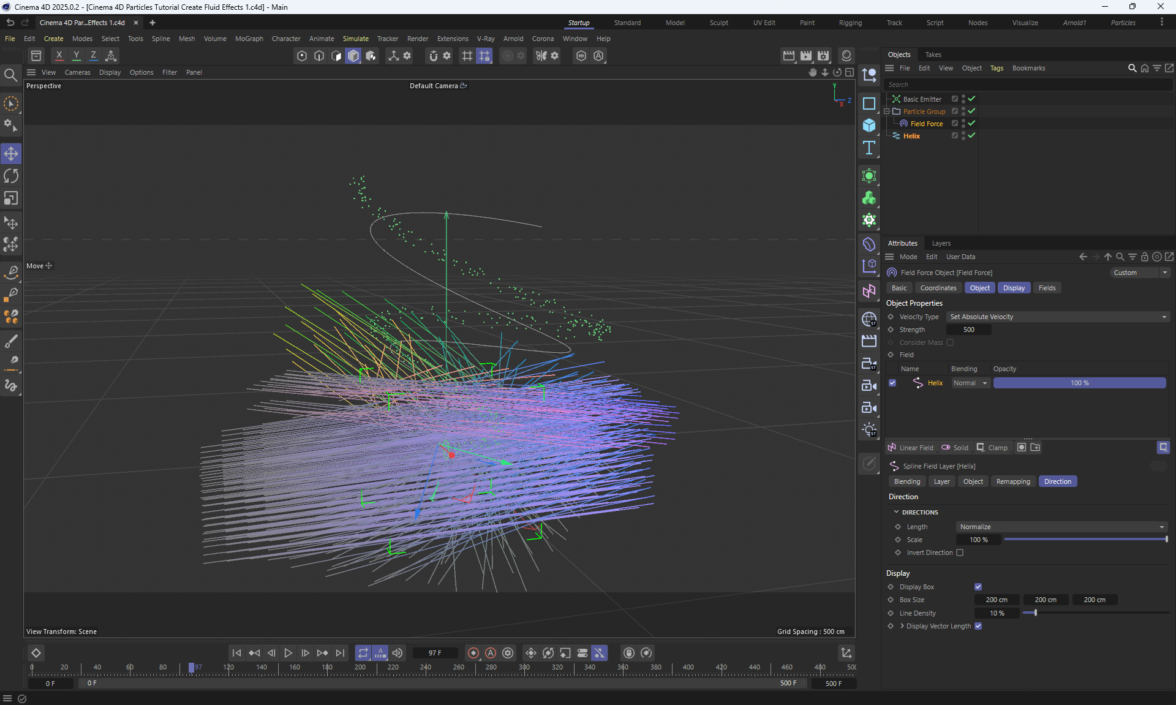The height and width of the screenshot is (705, 1176).
Task: Uncheck the Display Box checkbox
Action: click(978, 587)
